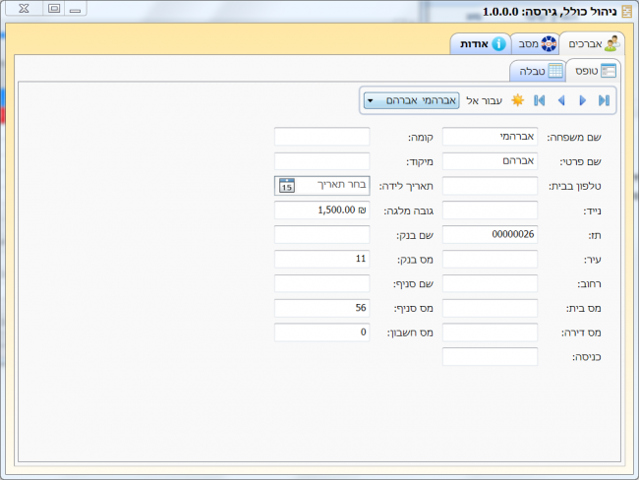Jump to the first record arrow
This screenshot has width=639, height=480.
click(539, 100)
